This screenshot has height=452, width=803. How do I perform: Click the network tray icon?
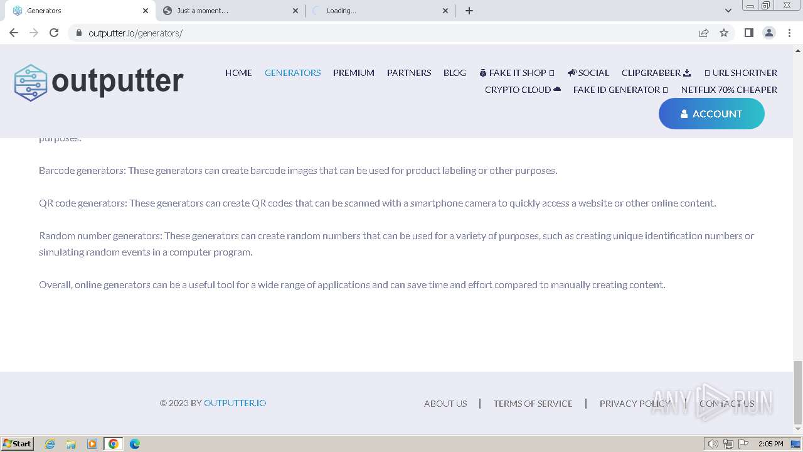728,444
